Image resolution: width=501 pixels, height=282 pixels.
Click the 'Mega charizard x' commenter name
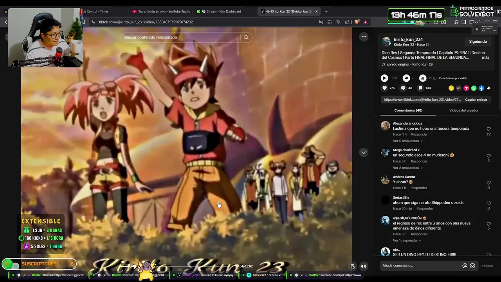tap(406, 150)
